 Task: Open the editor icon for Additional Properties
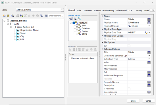tap(149, 75)
